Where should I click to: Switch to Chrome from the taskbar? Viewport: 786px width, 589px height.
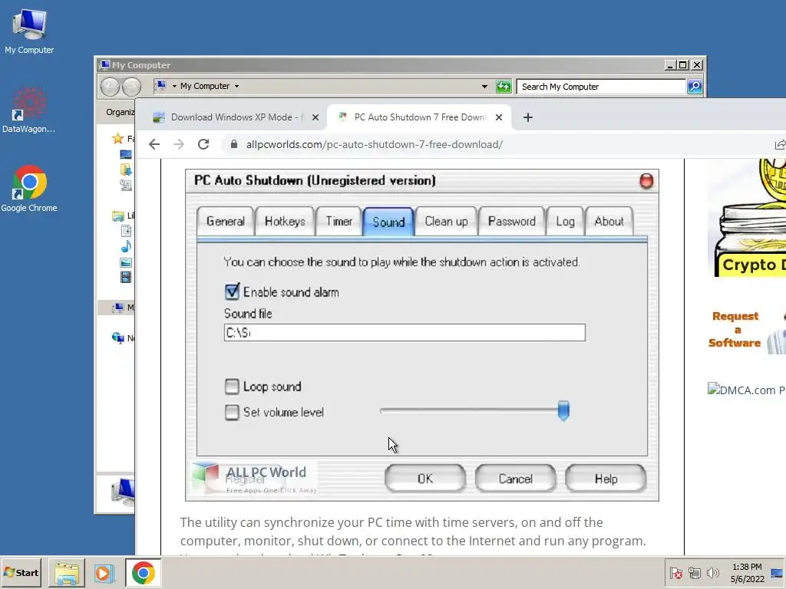pos(144,573)
